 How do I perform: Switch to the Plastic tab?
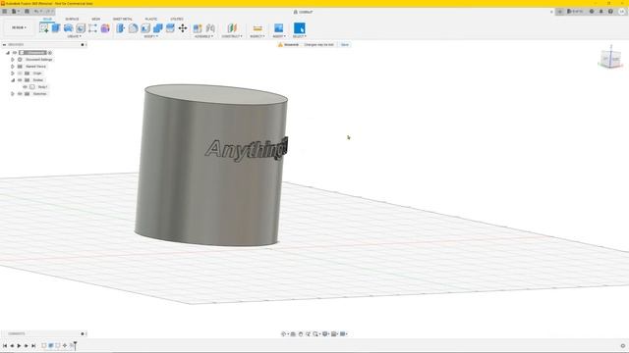click(151, 19)
